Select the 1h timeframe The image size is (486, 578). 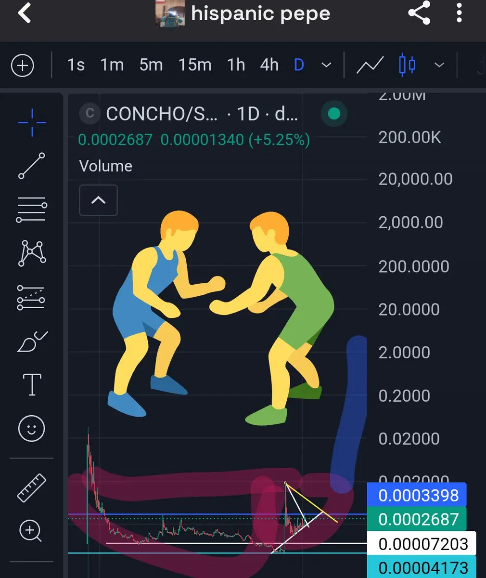point(236,65)
